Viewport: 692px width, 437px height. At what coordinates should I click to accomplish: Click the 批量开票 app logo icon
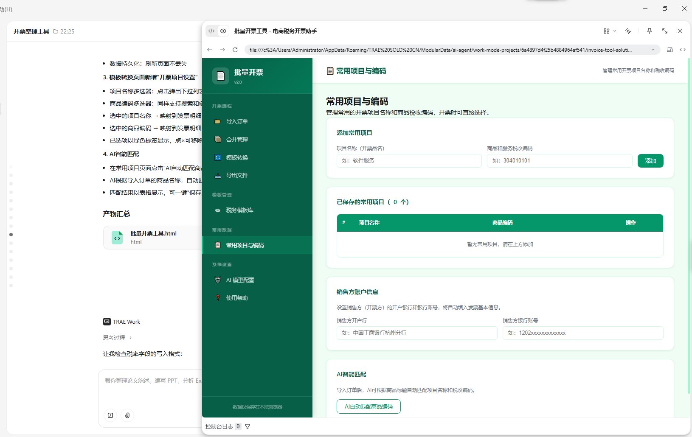pos(221,76)
